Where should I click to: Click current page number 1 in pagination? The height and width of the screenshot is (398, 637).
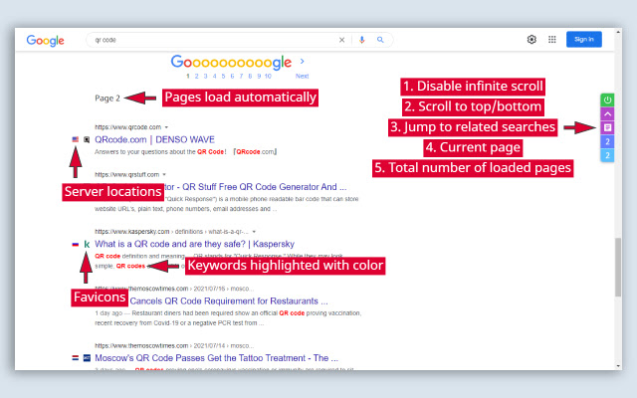(188, 76)
